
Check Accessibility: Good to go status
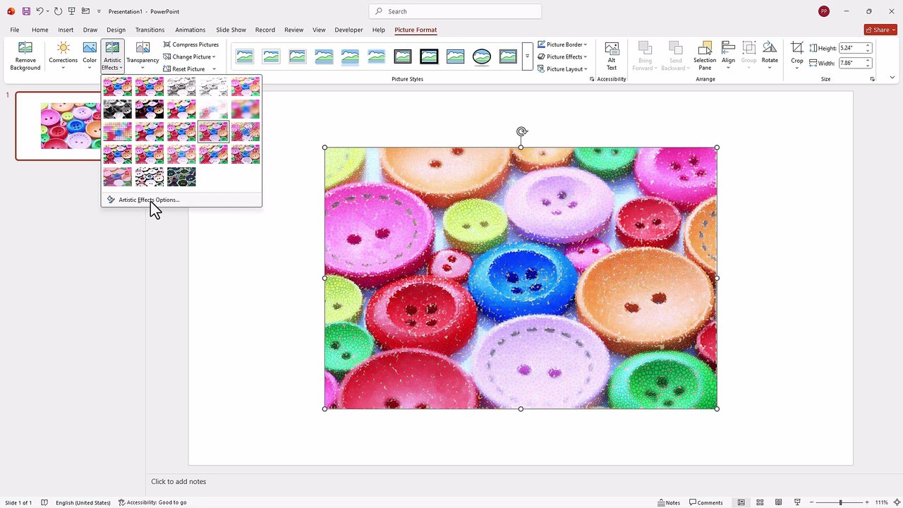coord(152,502)
